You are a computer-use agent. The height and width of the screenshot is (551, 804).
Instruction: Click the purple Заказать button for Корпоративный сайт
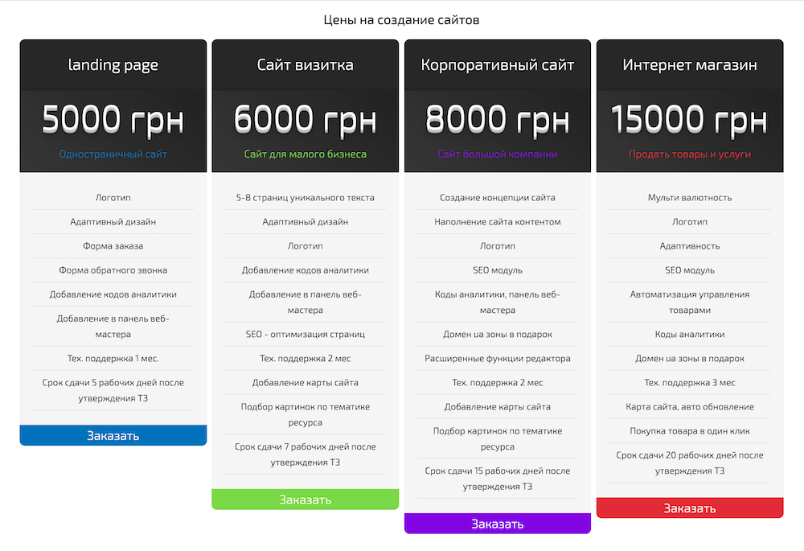498,524
